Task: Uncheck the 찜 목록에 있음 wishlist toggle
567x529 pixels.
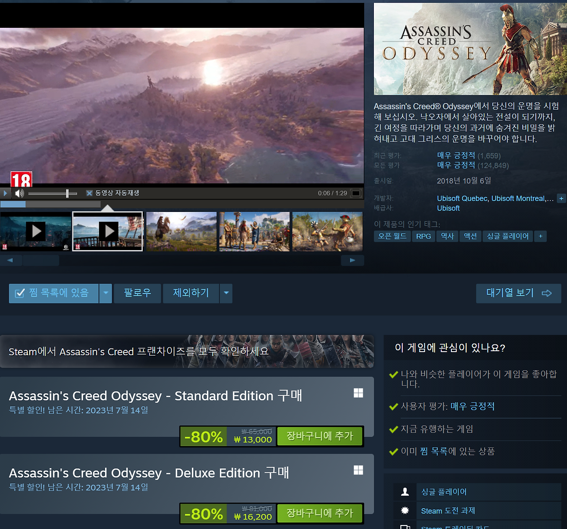Action: pos(54,293)
